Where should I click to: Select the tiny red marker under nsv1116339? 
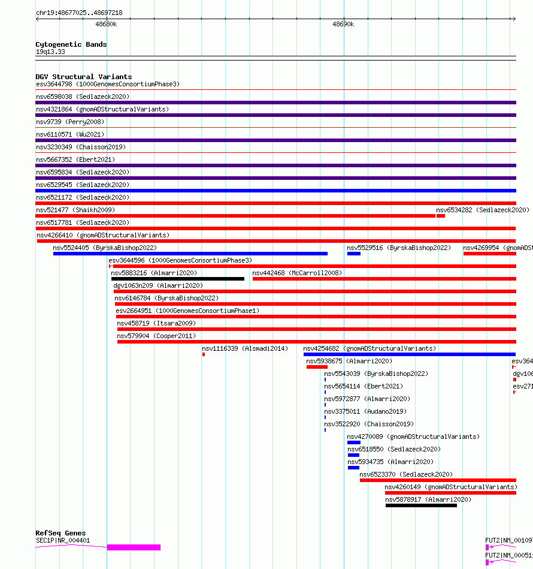click(x=204, y=354)
